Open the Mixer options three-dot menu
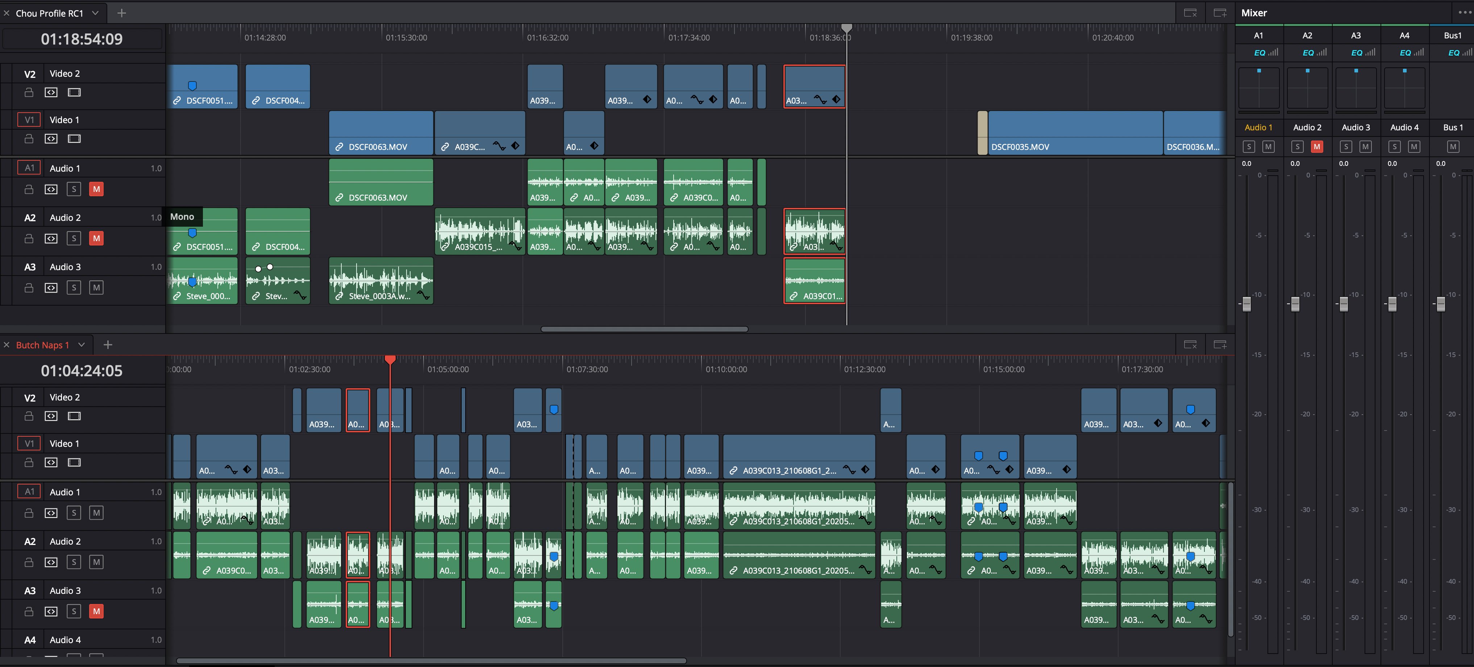This screenshot has height=667, width=1474. (x=1464, y=12)
